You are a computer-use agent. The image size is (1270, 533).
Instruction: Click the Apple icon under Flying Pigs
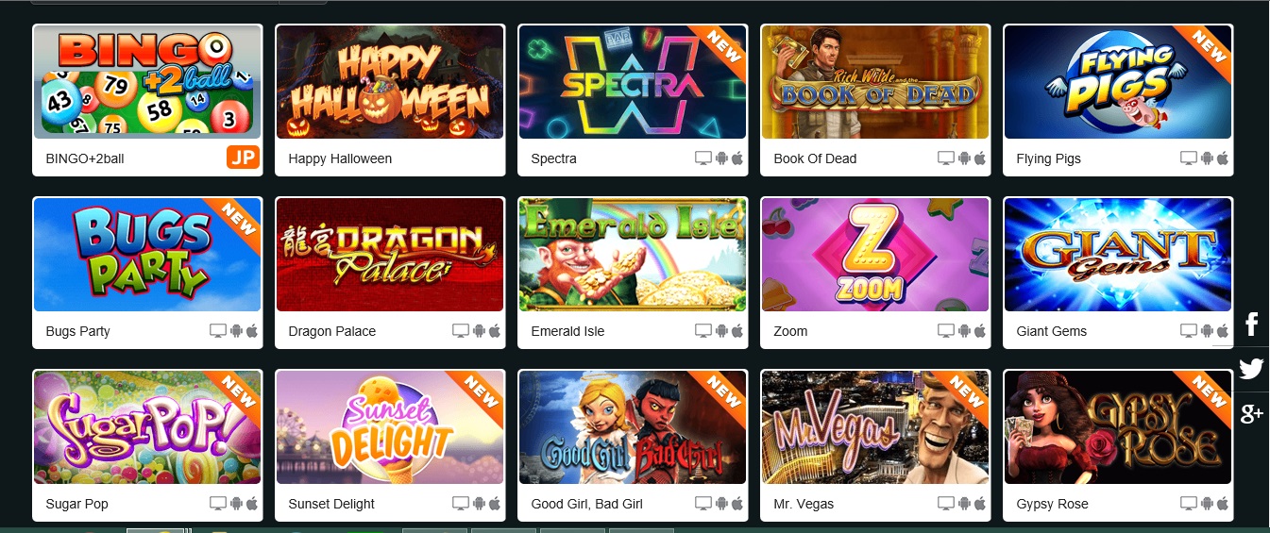(1223, 158)
